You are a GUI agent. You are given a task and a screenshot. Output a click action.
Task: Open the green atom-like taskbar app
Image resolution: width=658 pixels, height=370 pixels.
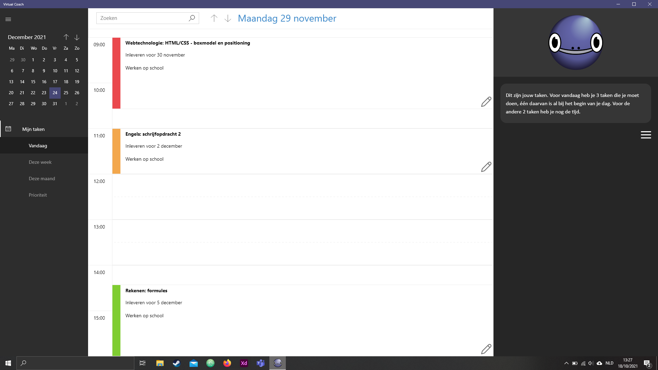210,363
